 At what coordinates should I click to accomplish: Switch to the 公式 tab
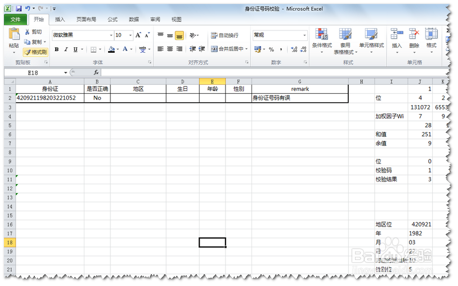[113, 19]
